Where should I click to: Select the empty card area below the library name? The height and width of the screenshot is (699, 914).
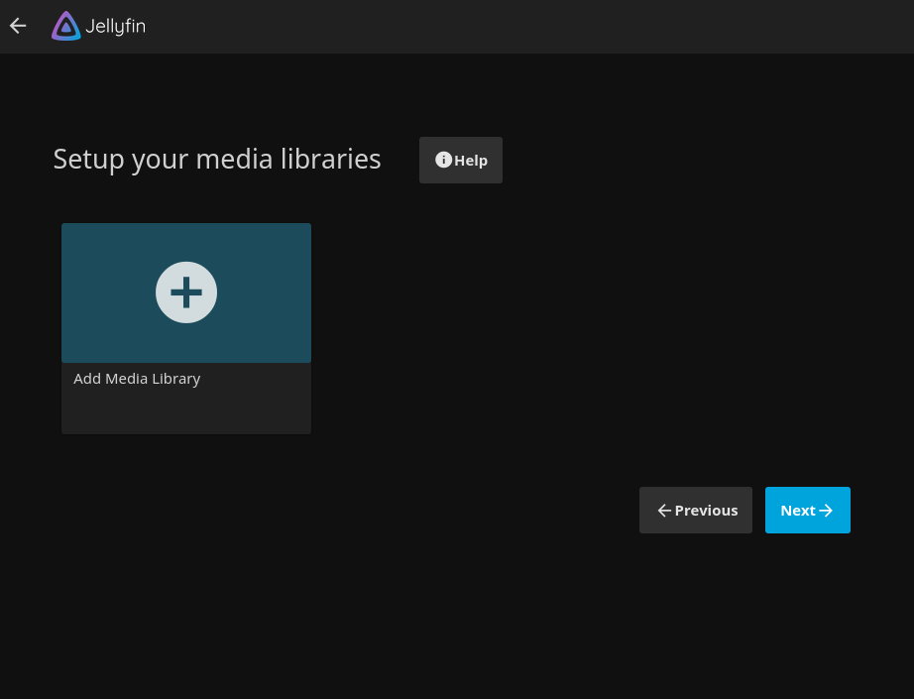185,411
